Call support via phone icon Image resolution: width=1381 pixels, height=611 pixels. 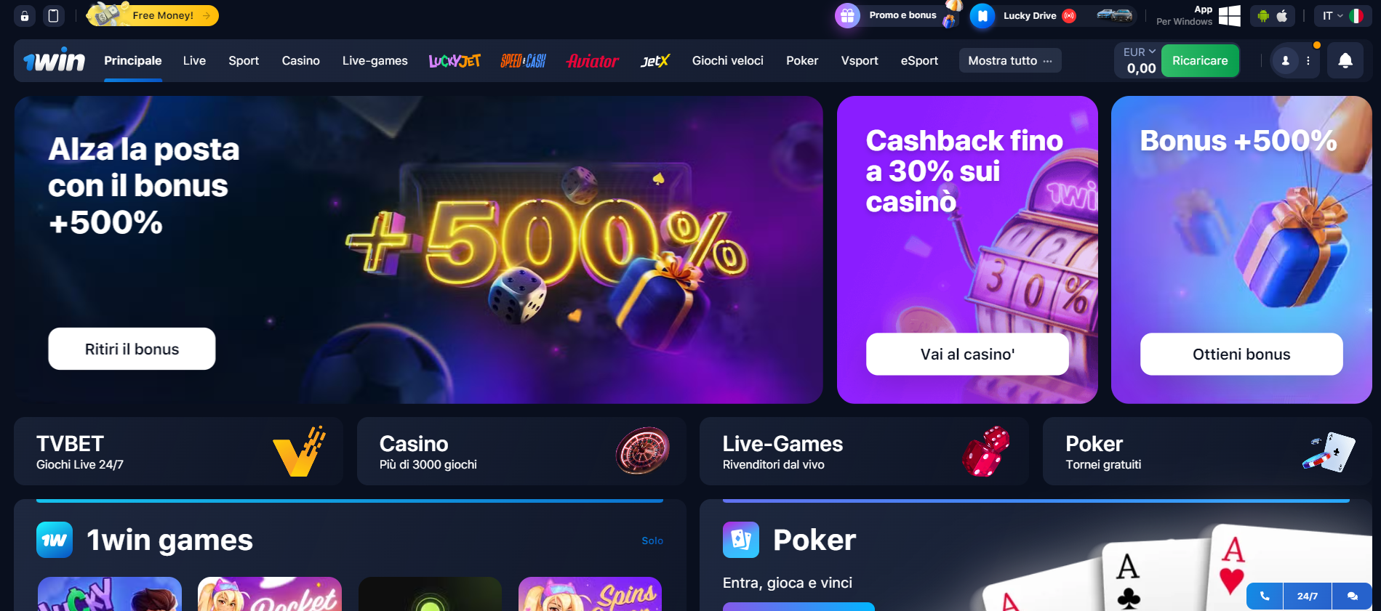pyautogui.click(x=1265, y=596)
